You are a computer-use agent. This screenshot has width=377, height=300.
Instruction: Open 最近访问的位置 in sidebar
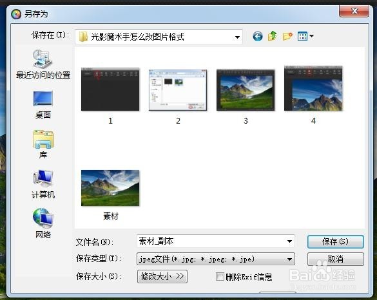point(43,64)
